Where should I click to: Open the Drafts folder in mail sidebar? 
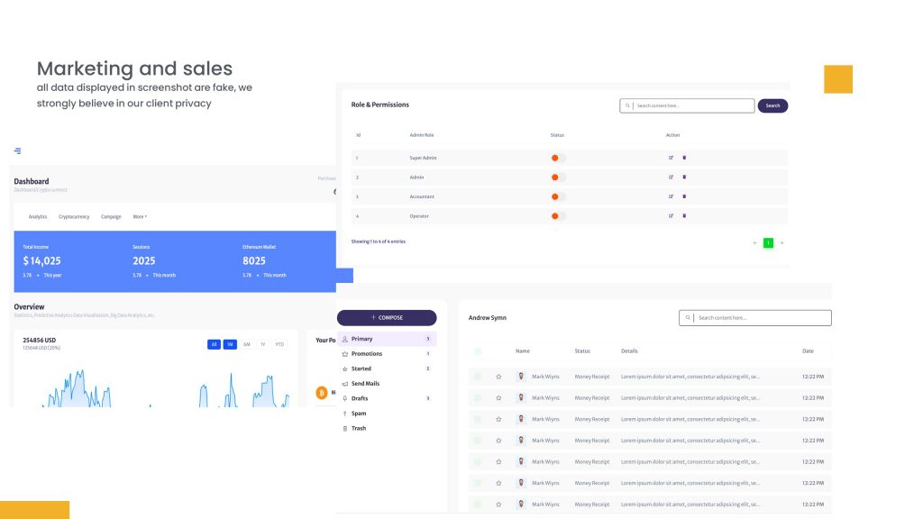[360, 398]
